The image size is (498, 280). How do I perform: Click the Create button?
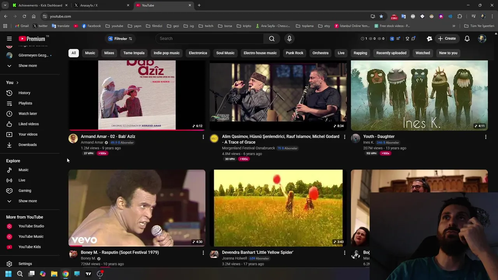pos(447,38)
